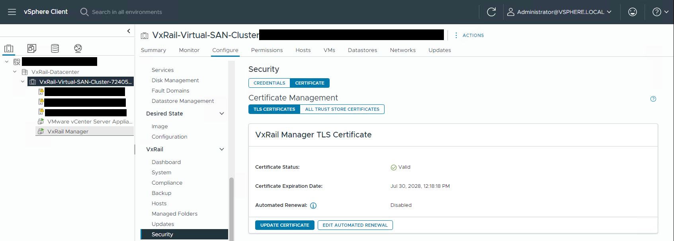Click Edit Automated Renewal button

tap(355, 225)
